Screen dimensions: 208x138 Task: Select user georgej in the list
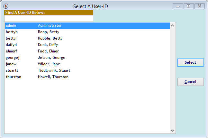point(87,58)
